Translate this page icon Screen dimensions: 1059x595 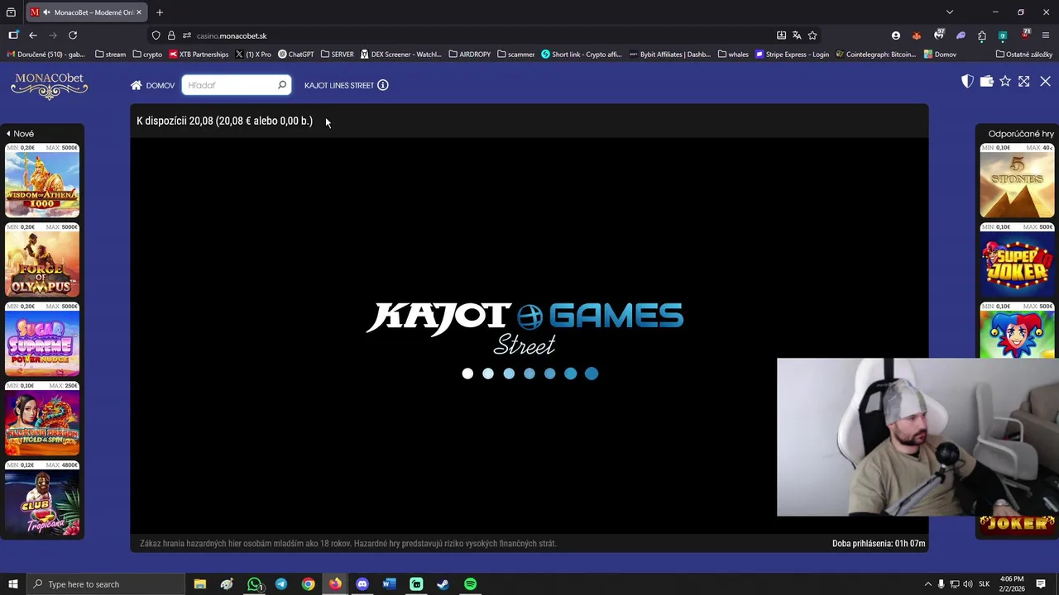pyautogui.click(x=797, y=36)
